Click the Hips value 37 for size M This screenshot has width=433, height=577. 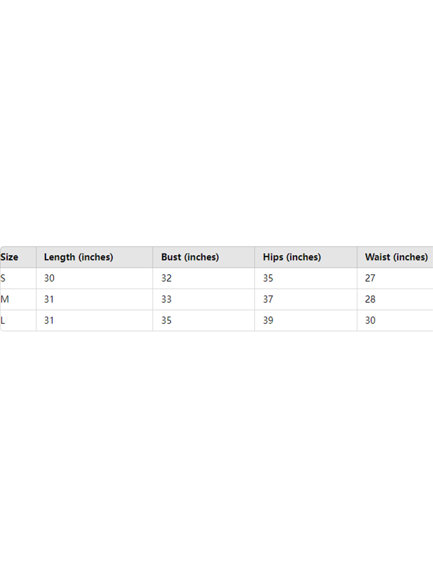tap(268, 300)
